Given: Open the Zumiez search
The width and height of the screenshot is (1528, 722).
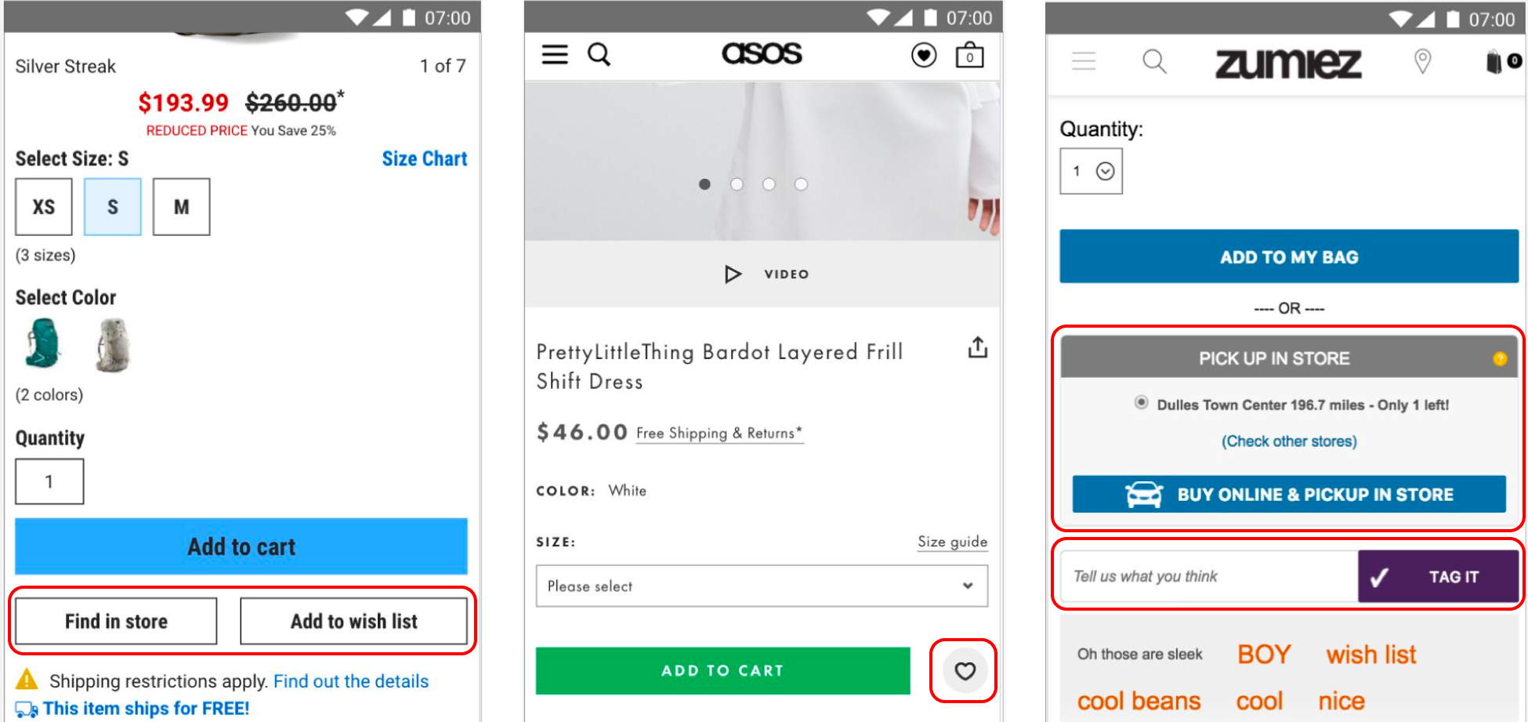Looking at the screenshot, I should click(1153, 62).
